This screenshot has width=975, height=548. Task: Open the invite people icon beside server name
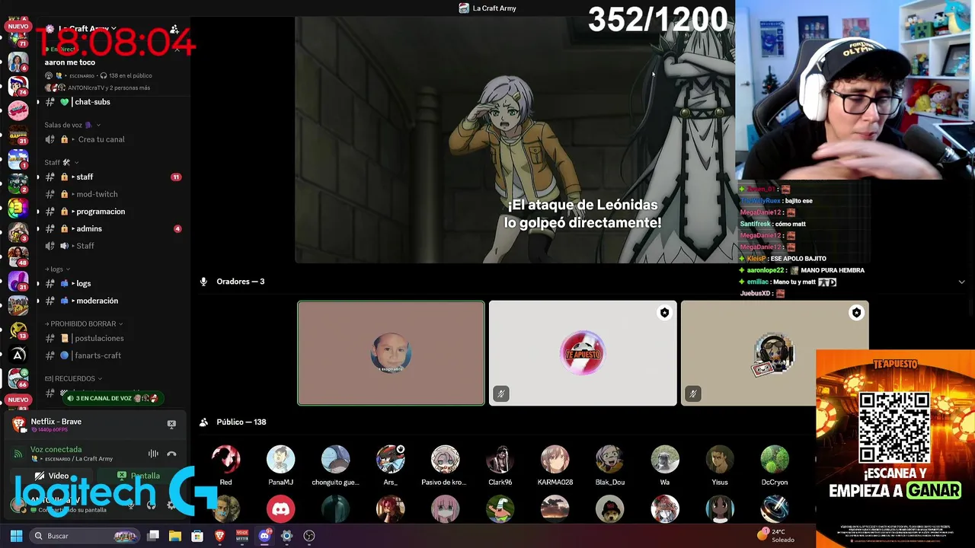click(x=174, y=29)
